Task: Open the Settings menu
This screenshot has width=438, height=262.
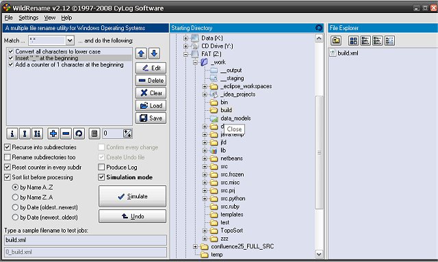Action: 29,18
